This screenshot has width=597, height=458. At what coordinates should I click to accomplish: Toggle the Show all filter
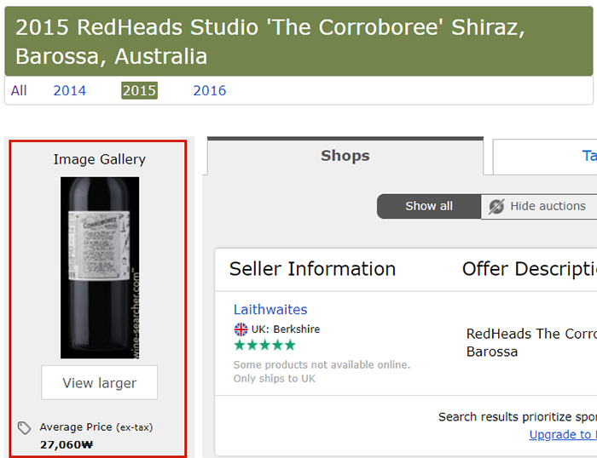point(429,206)
